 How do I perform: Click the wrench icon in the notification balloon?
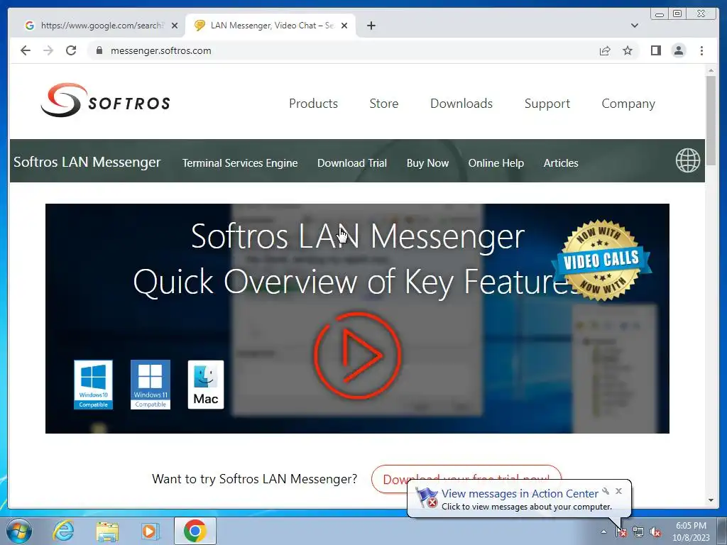click(606, 491)
